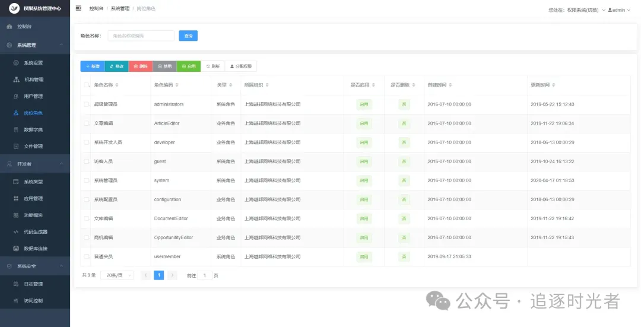Click the 开发者 section icon
641x327 pixels.
point(9,164)
